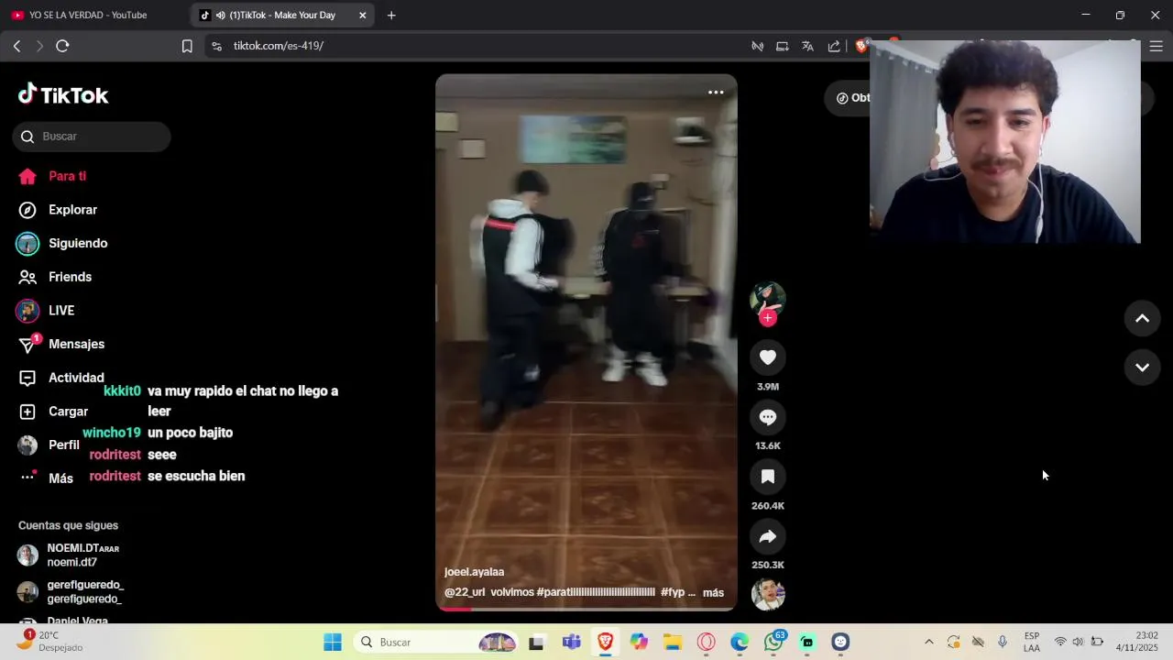Viewport: 1173px width, 660px height.
Task: Save video with bookmark icon
Action: pos(768,477)
